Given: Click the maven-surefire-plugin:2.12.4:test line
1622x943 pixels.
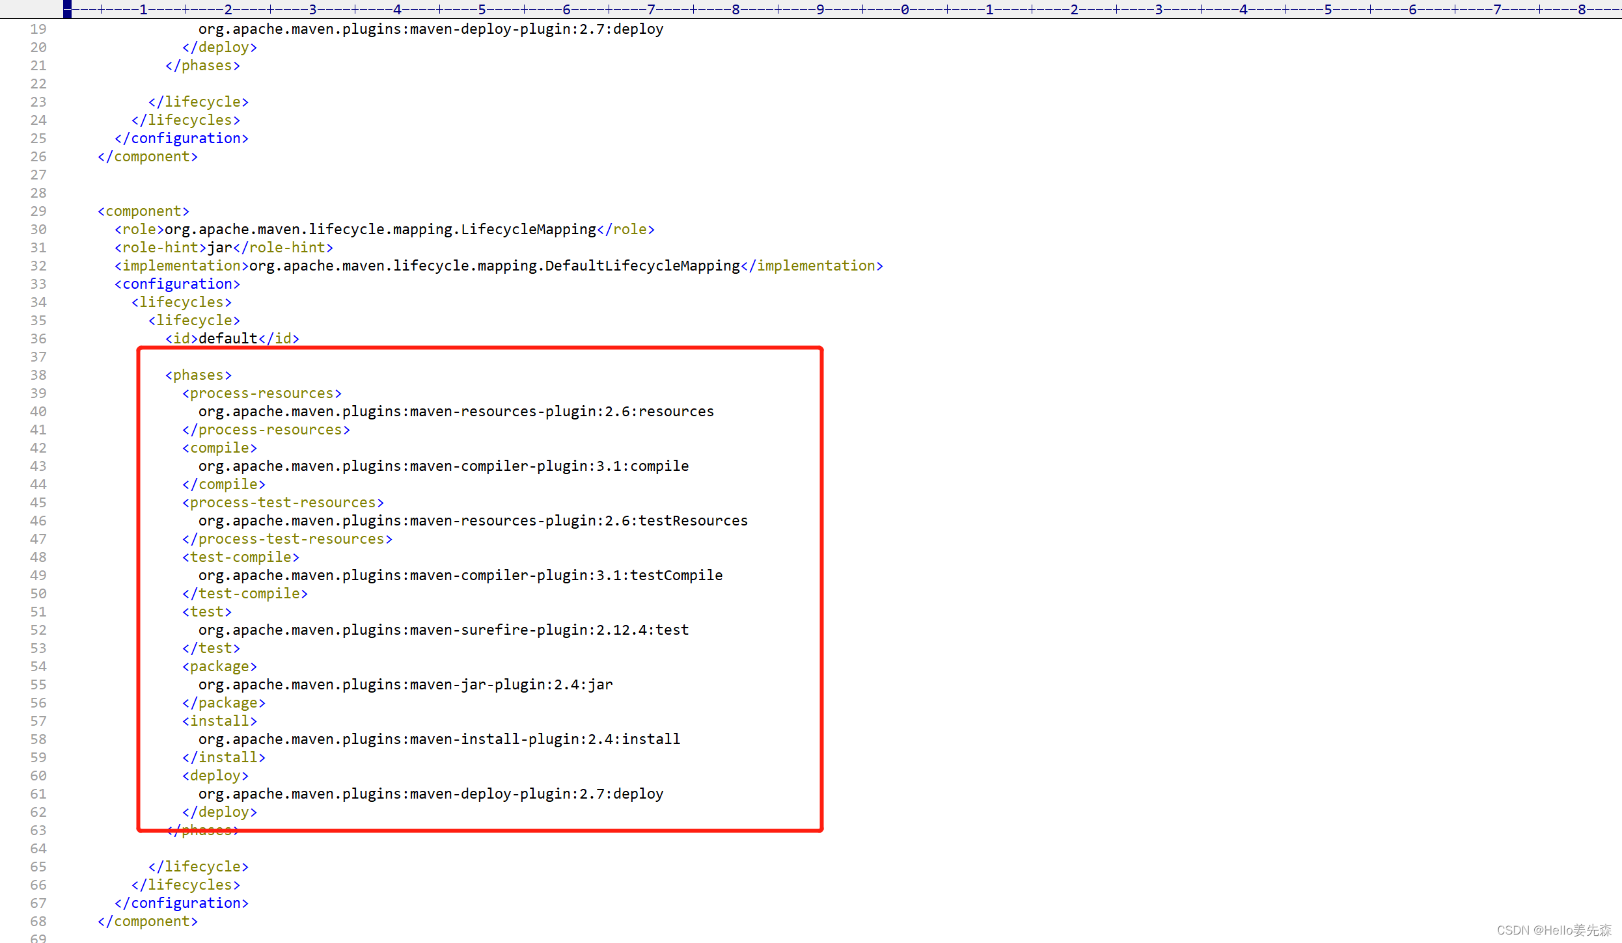Looking at the screenshot, I should 444,630.
